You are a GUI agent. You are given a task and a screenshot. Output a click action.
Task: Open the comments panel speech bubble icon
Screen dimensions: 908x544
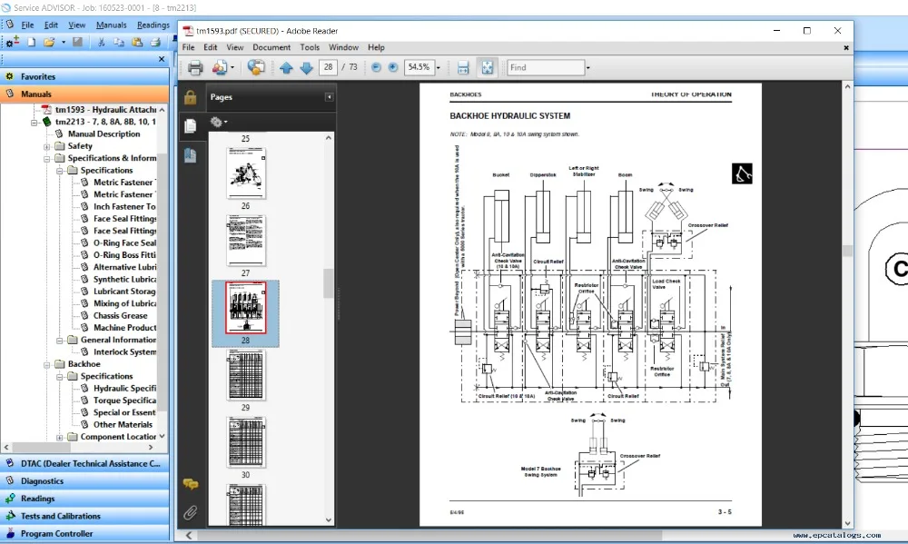tap(191, 484)
